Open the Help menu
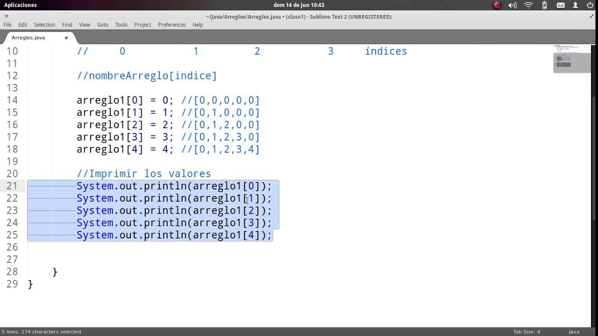The image size is (598, 336). point(198,25)
